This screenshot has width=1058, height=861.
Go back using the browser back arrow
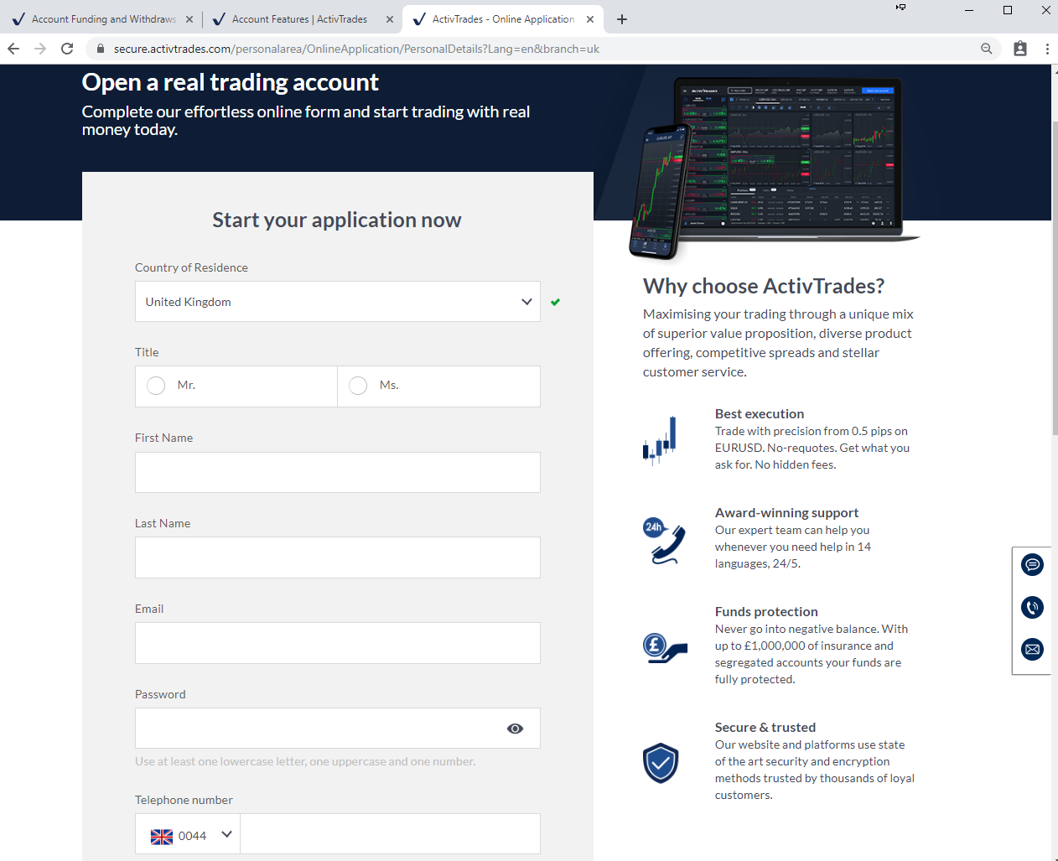[x=13, y=49]
